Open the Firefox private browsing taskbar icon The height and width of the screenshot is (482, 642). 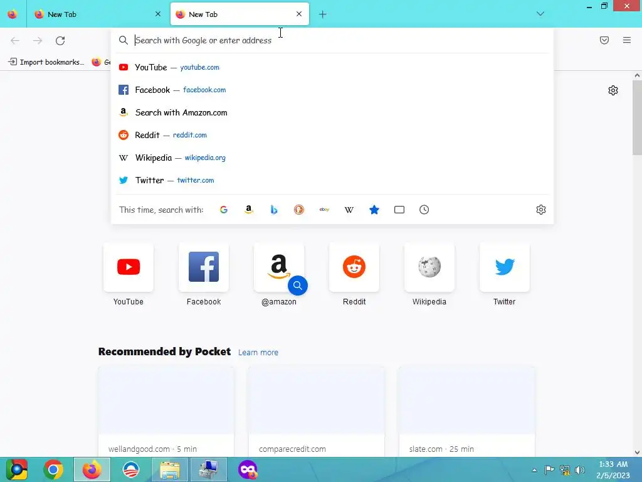248,469
